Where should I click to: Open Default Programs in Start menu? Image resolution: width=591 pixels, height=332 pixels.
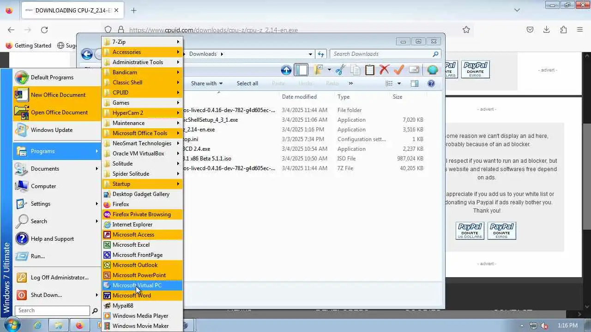tap(57, 77)
